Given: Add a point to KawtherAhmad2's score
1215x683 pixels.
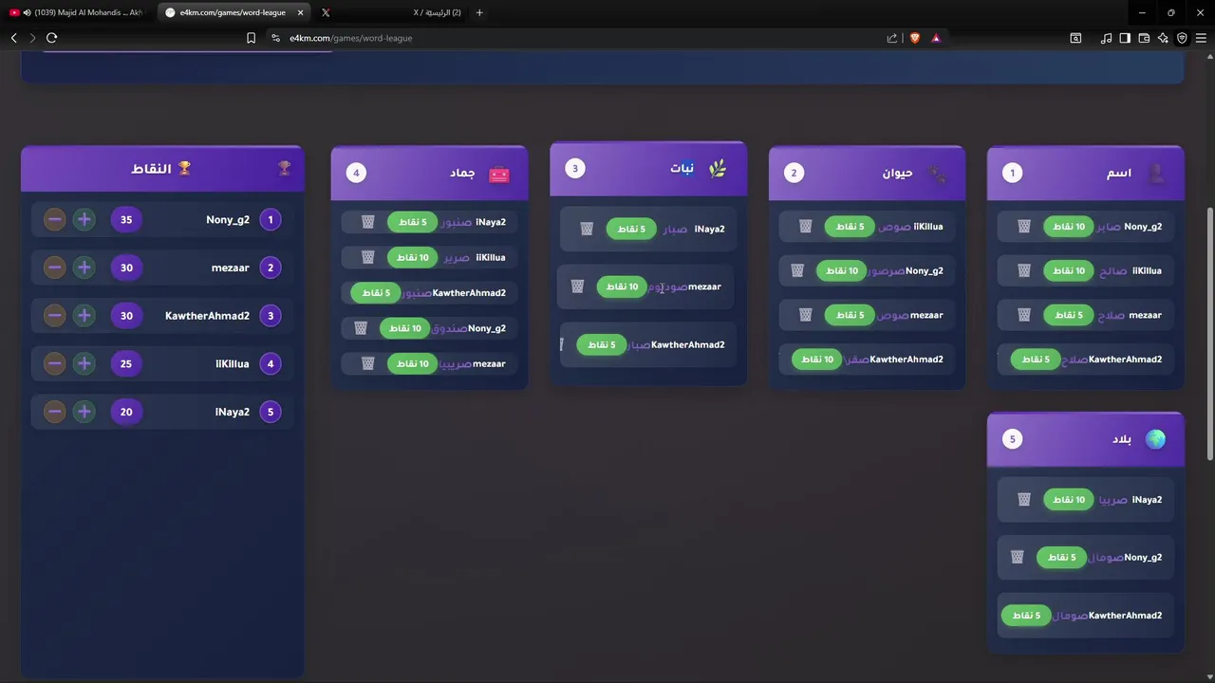Looking at the screenshot, I should click(x=84, y=316).
